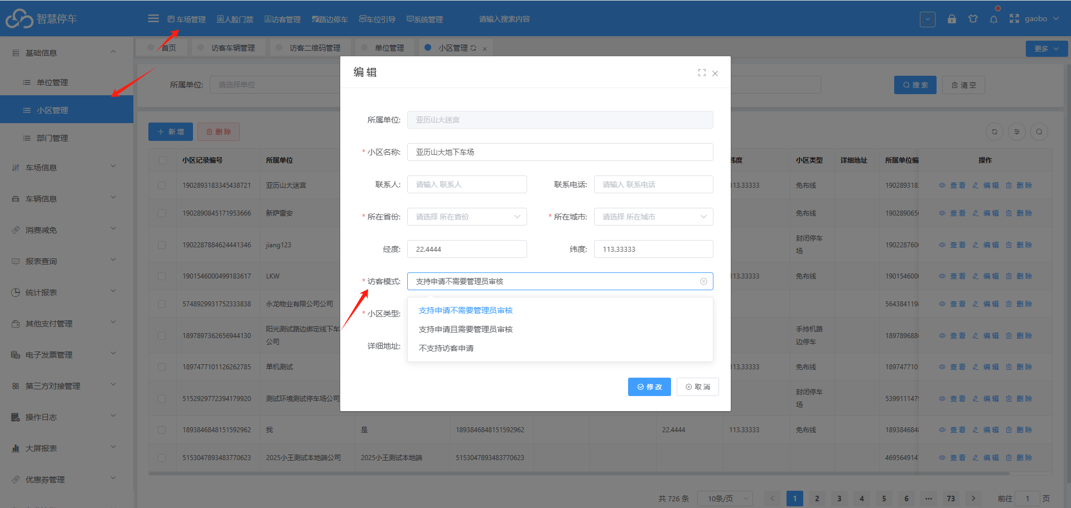Maximize the edit dialog
The height and width of the screenshot is (508, 1071).
point(702,73)
